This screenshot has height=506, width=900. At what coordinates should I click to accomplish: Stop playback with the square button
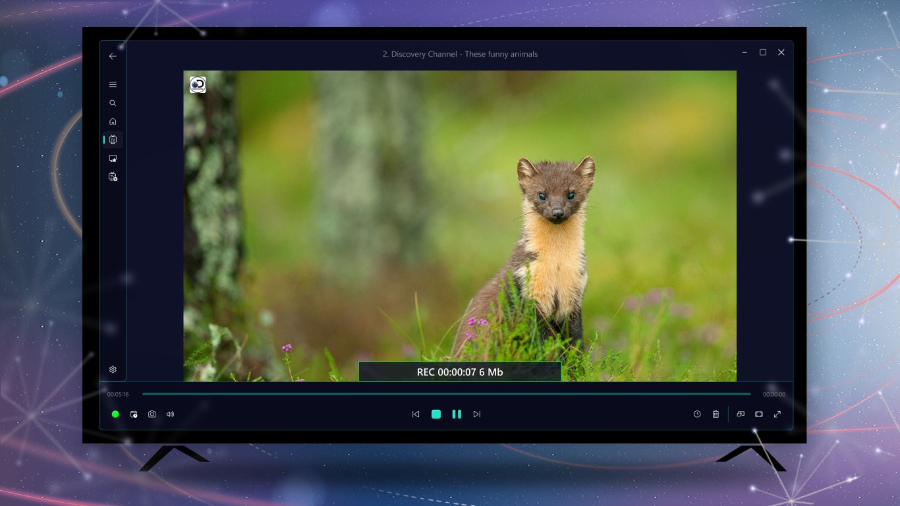point(436,414)
